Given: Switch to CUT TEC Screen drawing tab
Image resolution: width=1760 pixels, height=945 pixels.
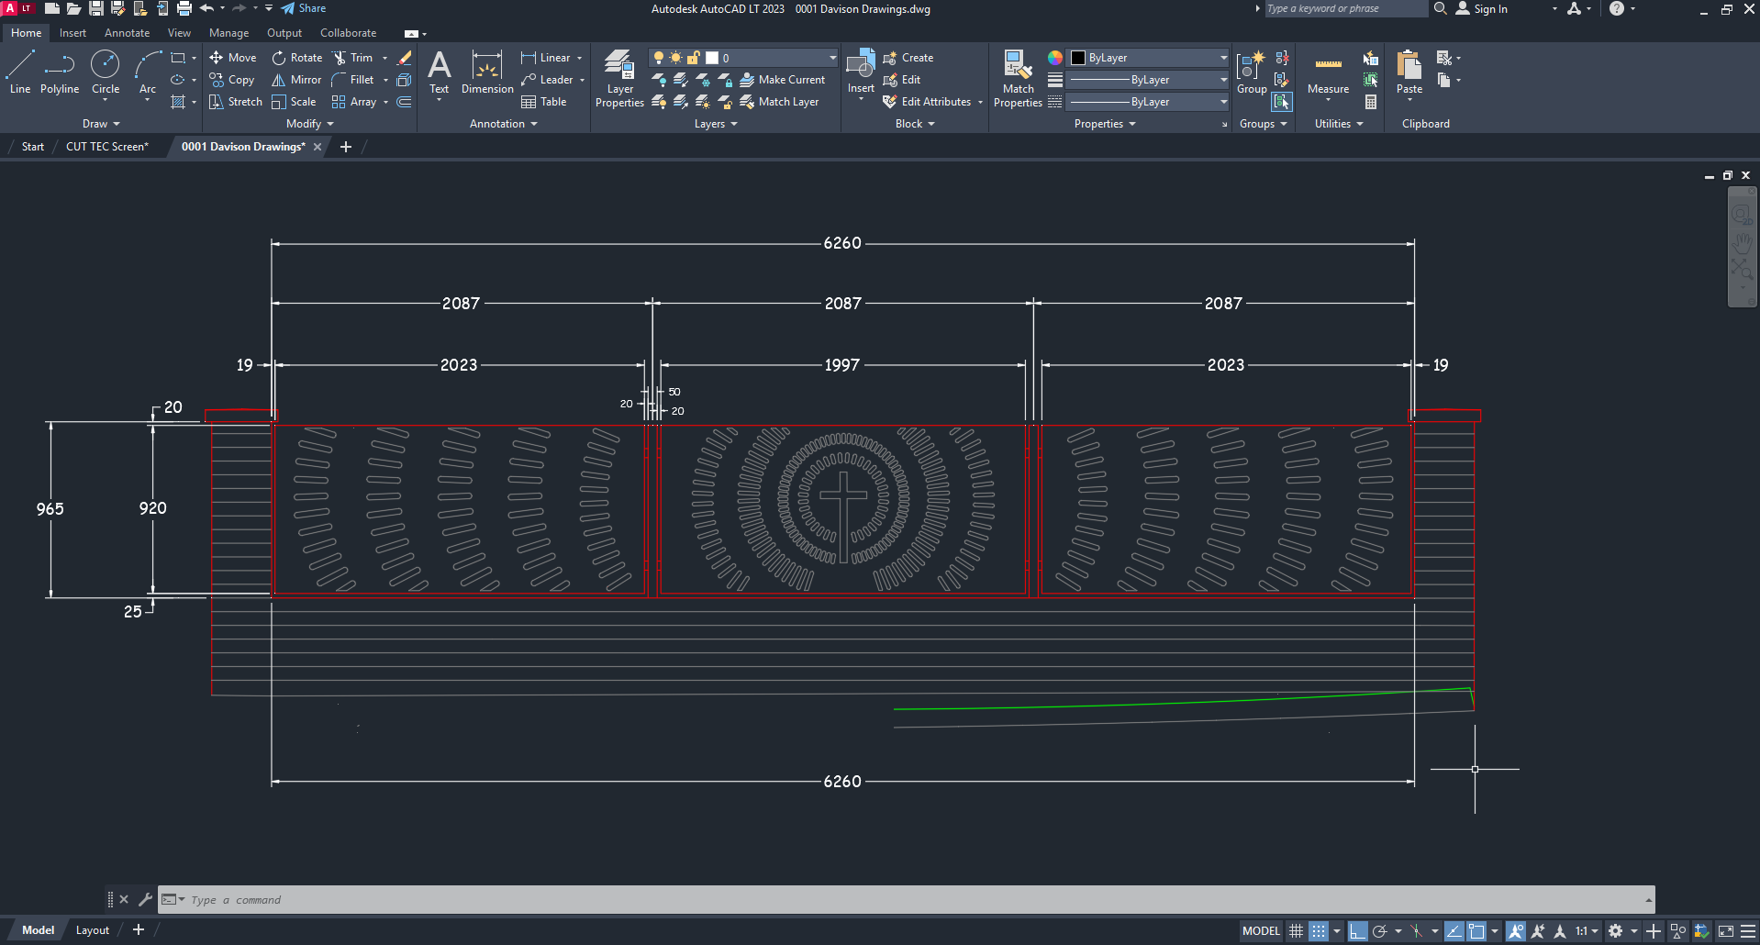Looking at the screenshot, I should tap(106, 147).
